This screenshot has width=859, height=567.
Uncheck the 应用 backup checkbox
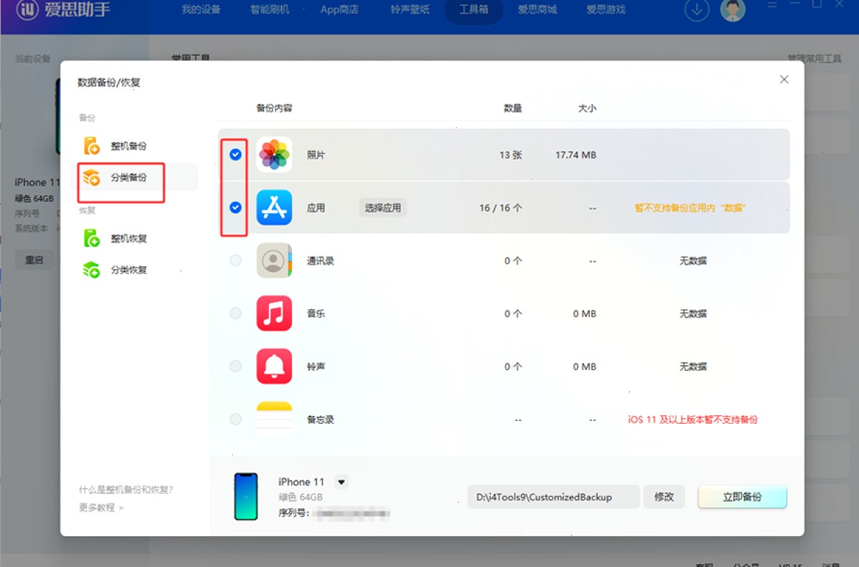point(236,208)
